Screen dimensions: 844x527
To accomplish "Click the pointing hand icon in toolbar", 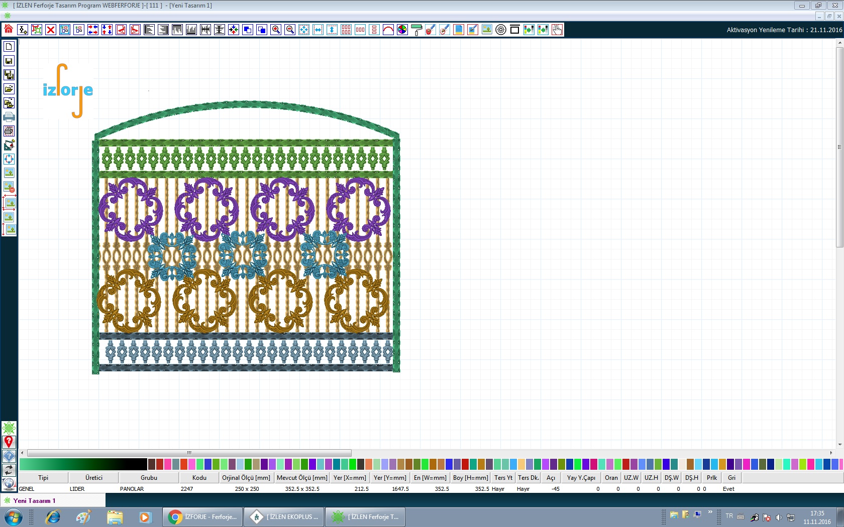I will [x=557, y=30].
